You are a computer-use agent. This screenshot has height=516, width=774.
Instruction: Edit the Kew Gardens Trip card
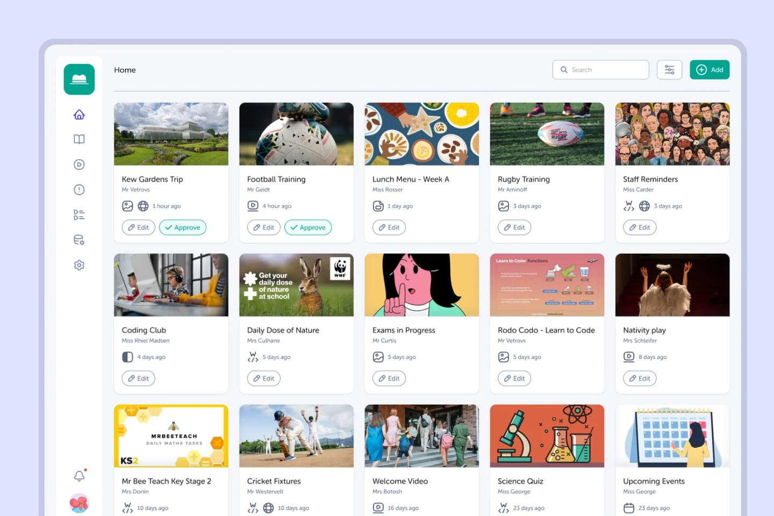tap(139, 227)
